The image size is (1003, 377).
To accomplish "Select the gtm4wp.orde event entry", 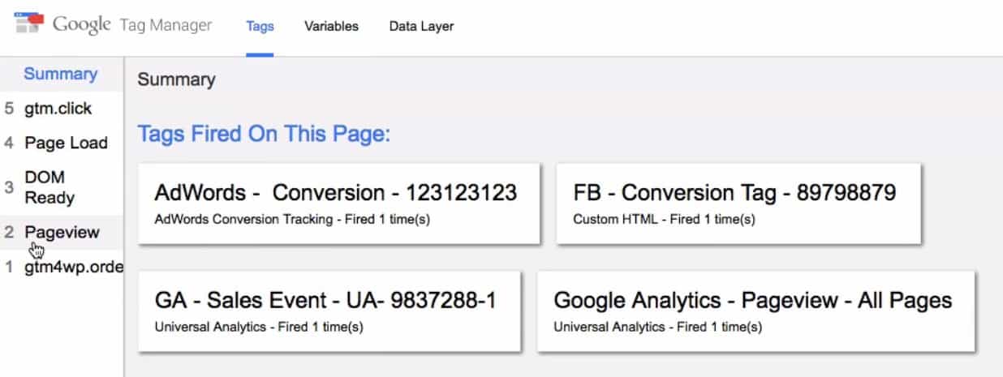I will (x=73, y=267).
